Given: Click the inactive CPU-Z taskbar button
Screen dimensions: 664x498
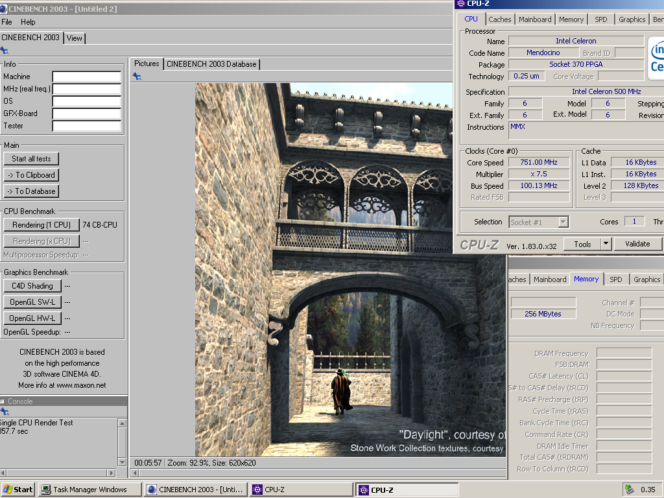Looking at the screenshot, I should [x=301, y=490].
